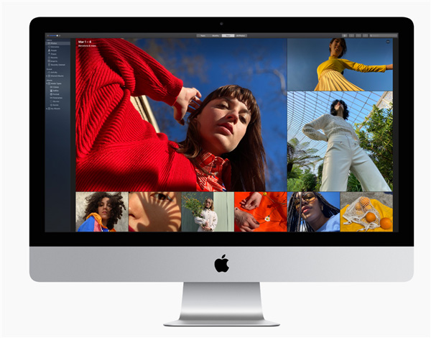431x338 pixels.
Task: Expand the My Albums group
Action: tap(48, 109)
